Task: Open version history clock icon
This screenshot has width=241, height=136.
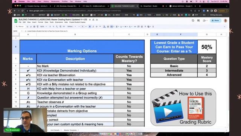Action: [x=193, y=20]
